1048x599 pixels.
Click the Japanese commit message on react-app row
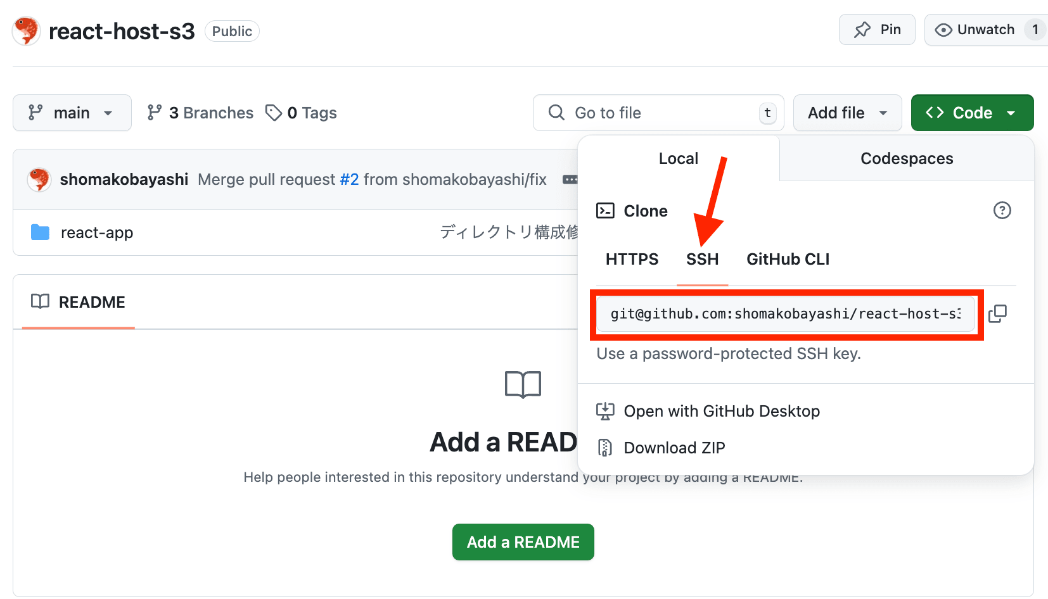509,232
